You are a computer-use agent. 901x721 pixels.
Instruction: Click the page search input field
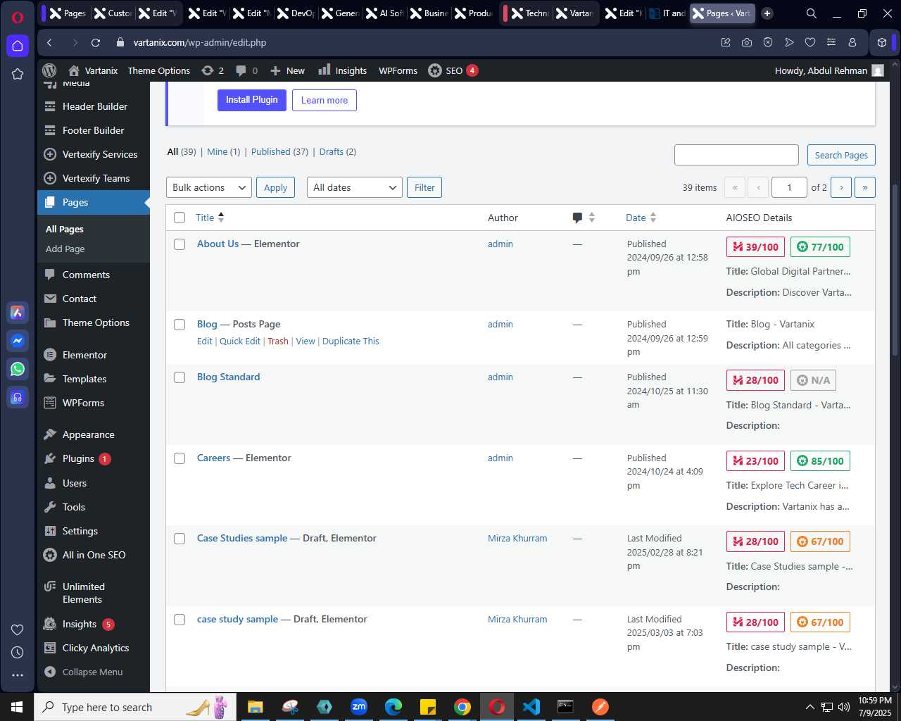pos(736,155)
